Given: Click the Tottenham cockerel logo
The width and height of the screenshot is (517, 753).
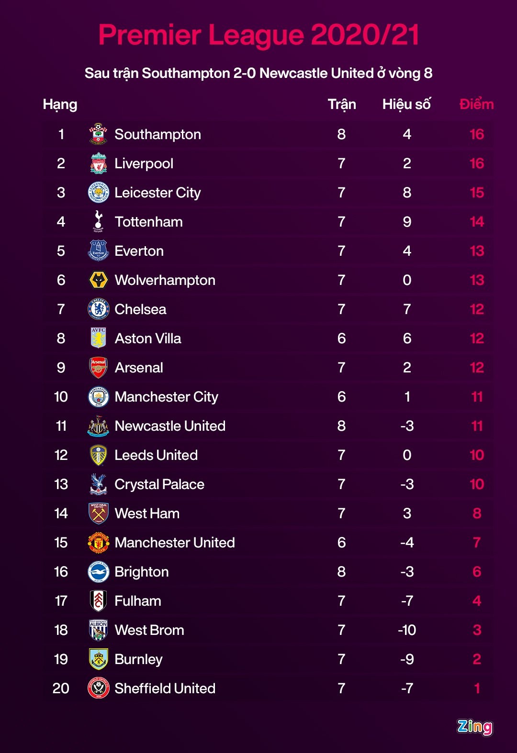Looking at the screenshot, I should point(99,221).
